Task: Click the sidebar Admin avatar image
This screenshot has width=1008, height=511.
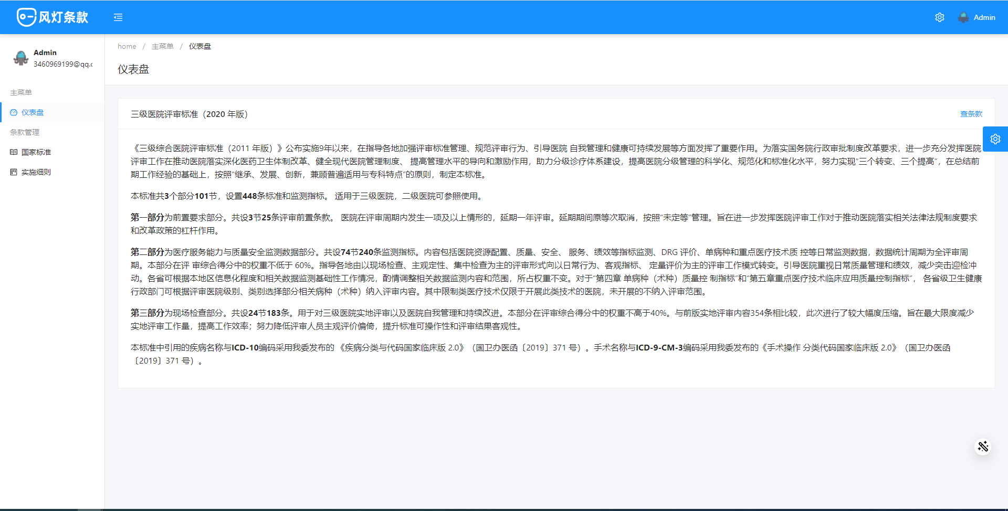Action: [x=21, y=58]
